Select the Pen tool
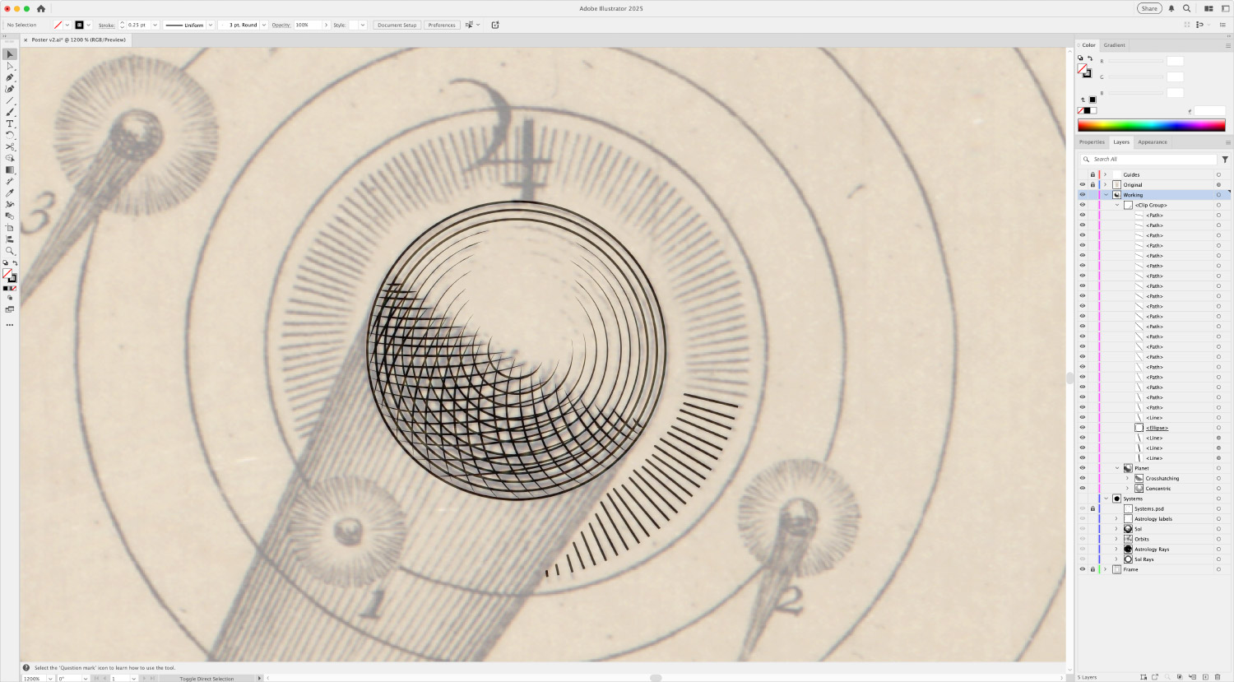The image size is (1234, 682). pyautogui.click(x=10, y=77)
